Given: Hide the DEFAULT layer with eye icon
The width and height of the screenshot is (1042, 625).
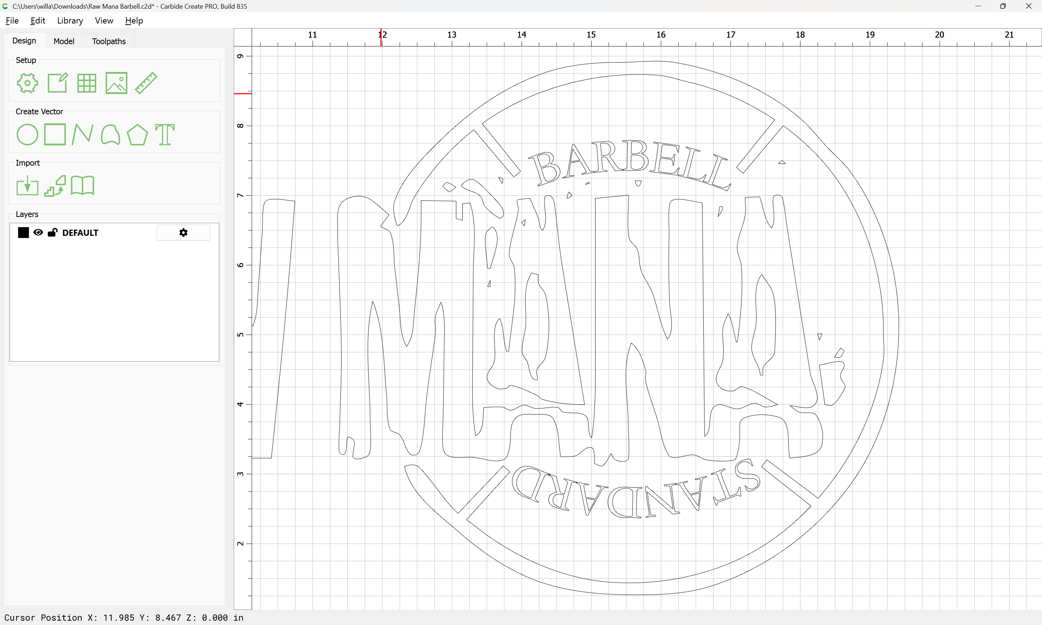Looking at the screenshot, I should pos(38,233).
